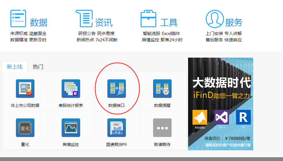Click the 量化 label

[25, 144]
